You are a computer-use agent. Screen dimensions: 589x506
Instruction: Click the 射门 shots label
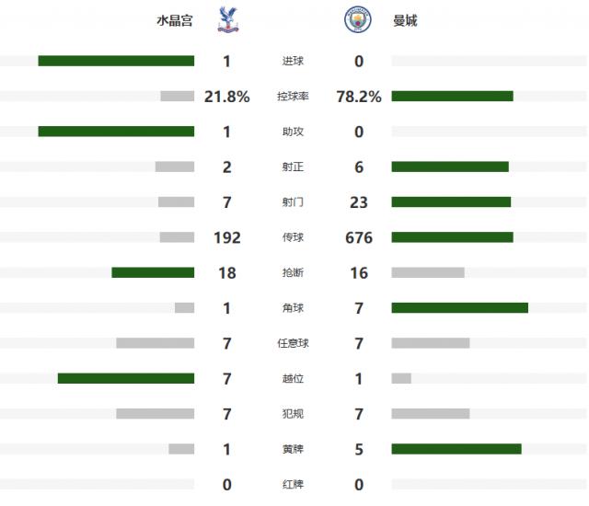pyautogui.click(x=293, y=202)
